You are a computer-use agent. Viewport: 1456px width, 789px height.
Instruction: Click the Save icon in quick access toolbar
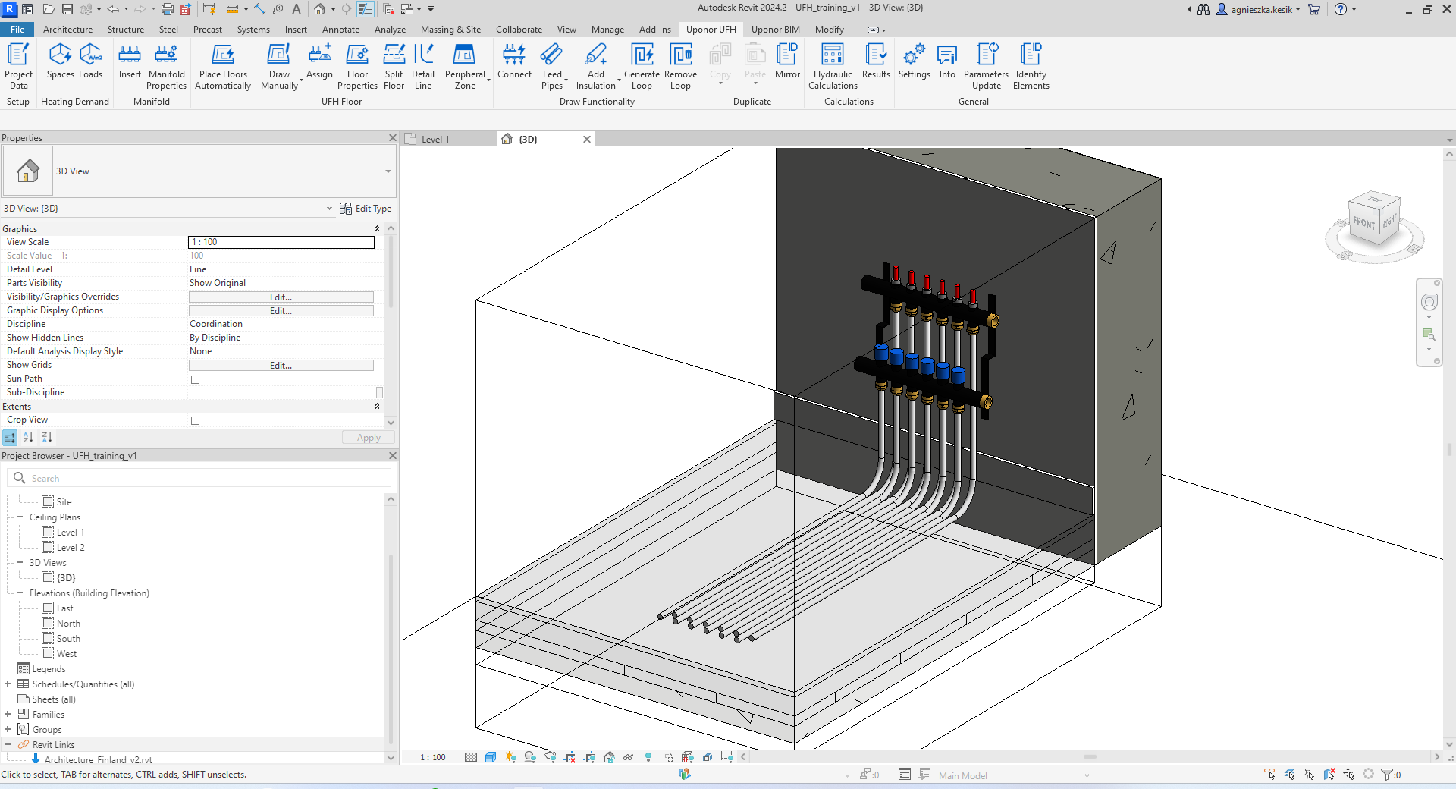[67, 9]
